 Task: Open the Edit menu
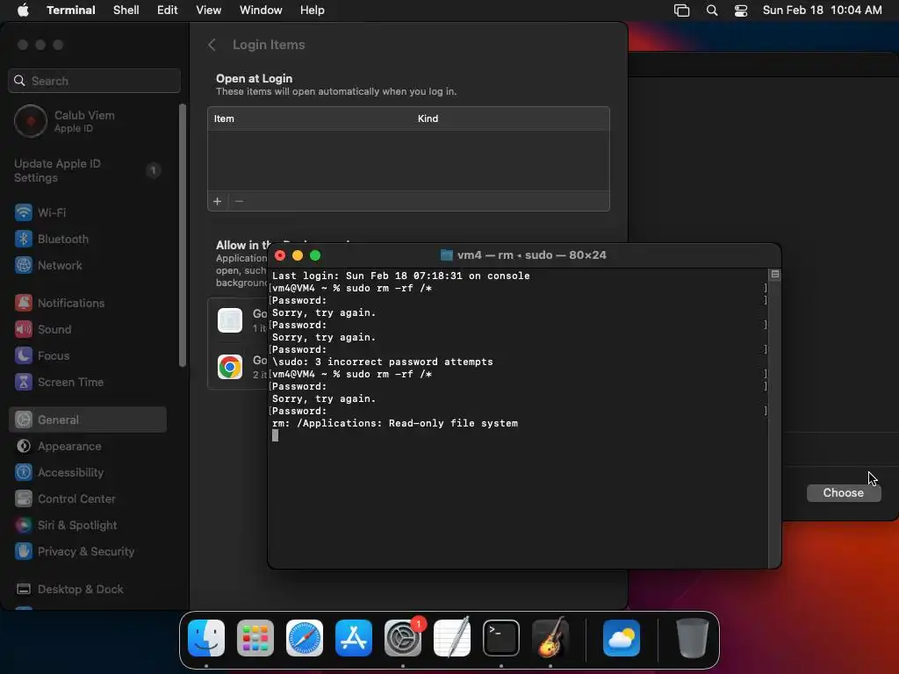168,11
